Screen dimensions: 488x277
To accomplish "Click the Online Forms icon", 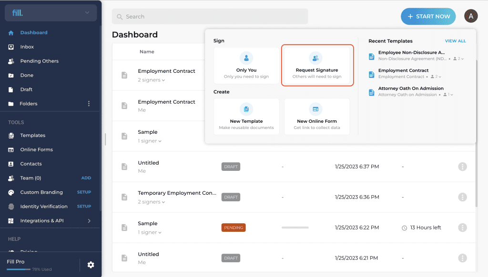I will (x=11, y=150).
